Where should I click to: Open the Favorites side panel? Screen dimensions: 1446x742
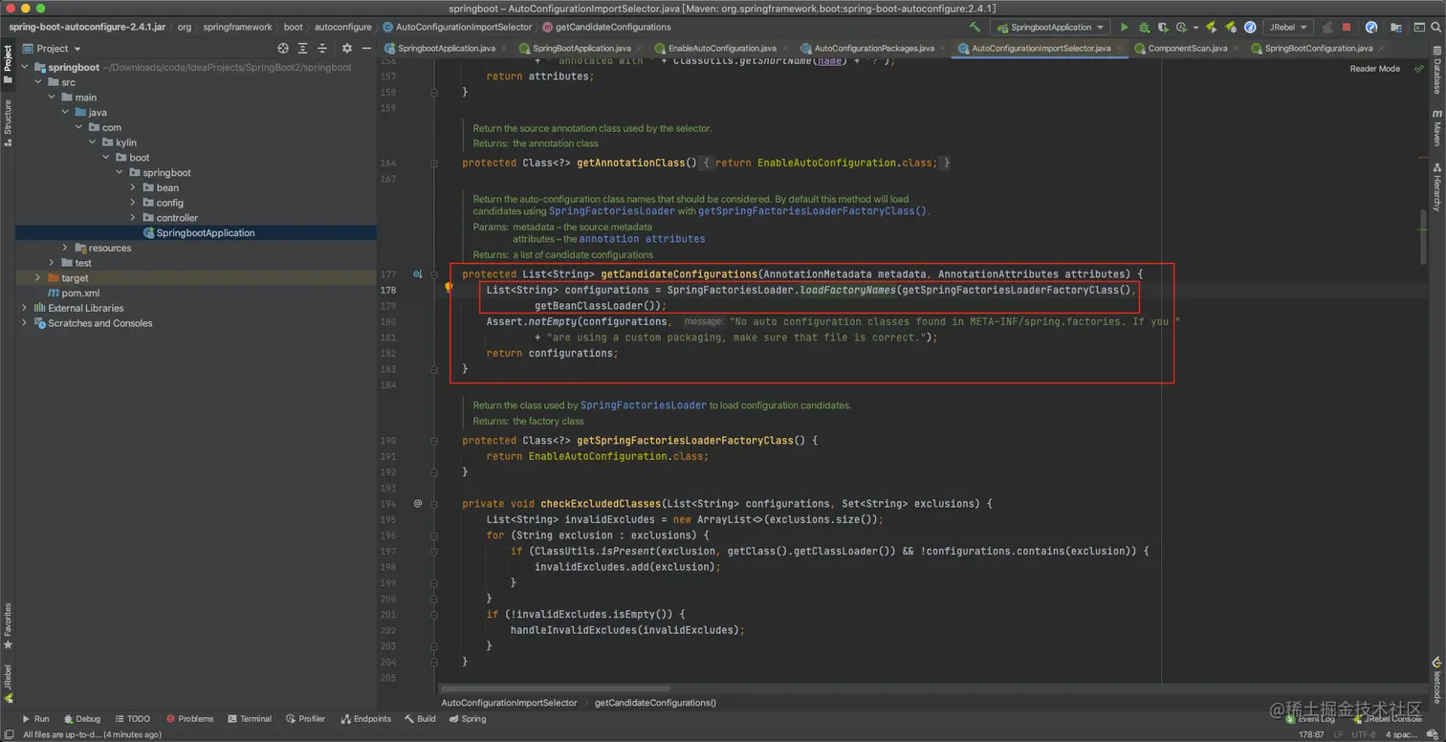pos(8,625)
